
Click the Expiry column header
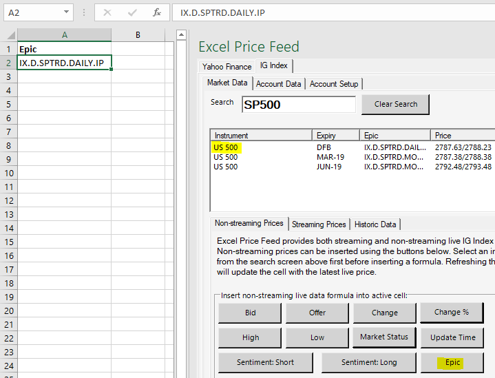click(x=336, y=136)
